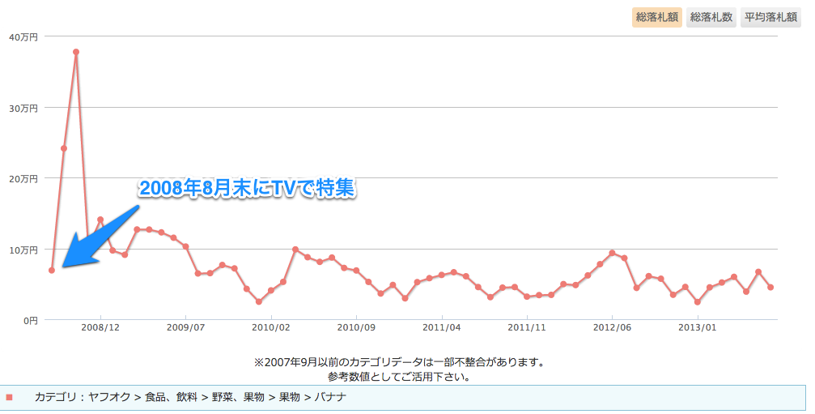This screenshot has height=414, width=815.
Task: Click the 10万円 y-axis label
Action: (23, 250)
